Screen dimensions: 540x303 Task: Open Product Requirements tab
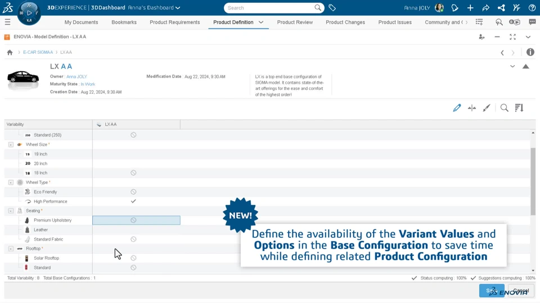pos(174,22)
